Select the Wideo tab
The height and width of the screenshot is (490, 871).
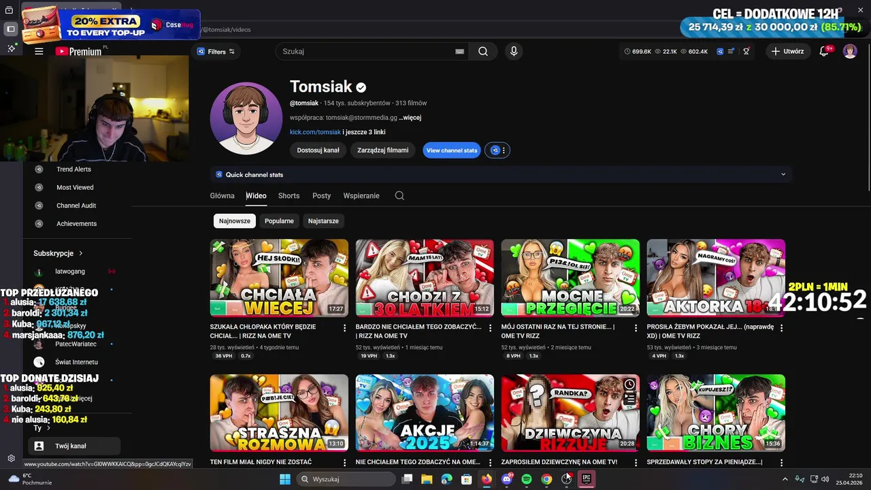[256, 195]
